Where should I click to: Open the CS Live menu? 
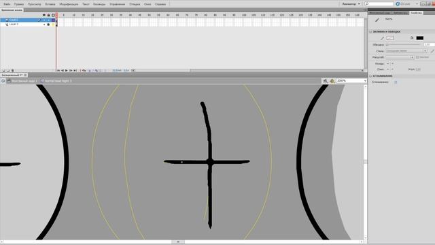tap(406, 4)
